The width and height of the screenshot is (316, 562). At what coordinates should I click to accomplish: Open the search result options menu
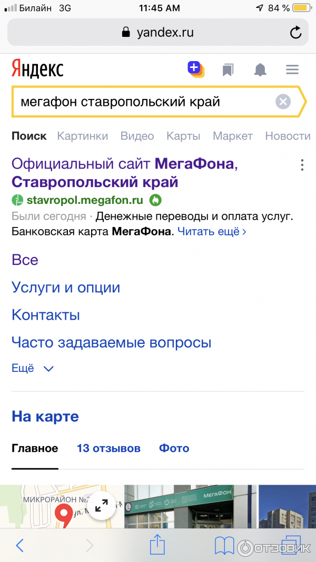302,165
